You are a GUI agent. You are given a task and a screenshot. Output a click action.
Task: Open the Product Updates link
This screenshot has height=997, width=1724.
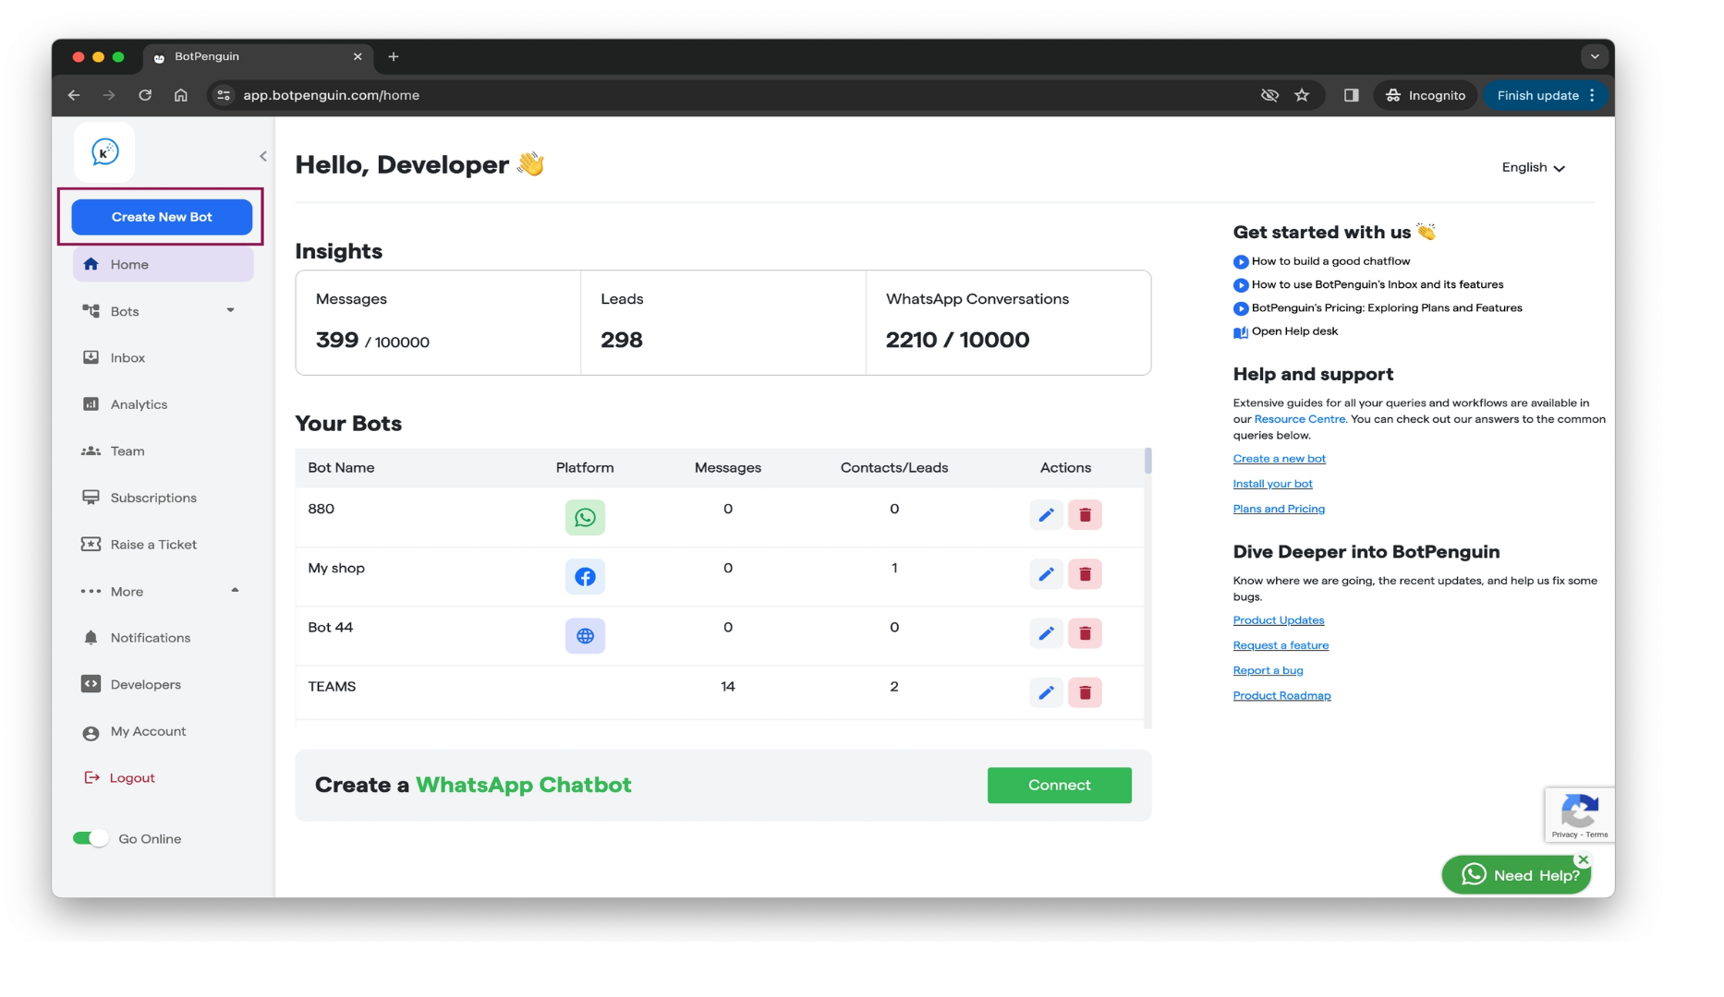pos(1279,620)
